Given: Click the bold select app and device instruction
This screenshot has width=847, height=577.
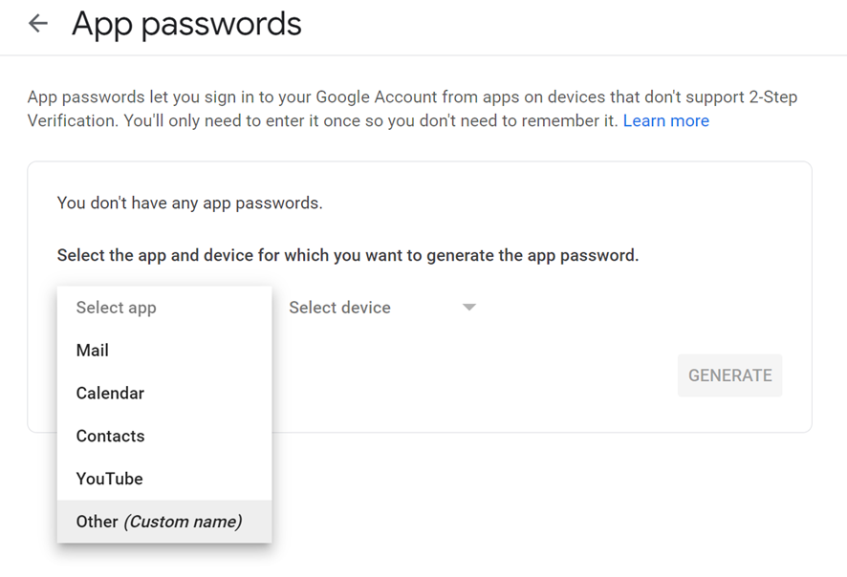Looking at the screenshot, I should pos(347,256).
